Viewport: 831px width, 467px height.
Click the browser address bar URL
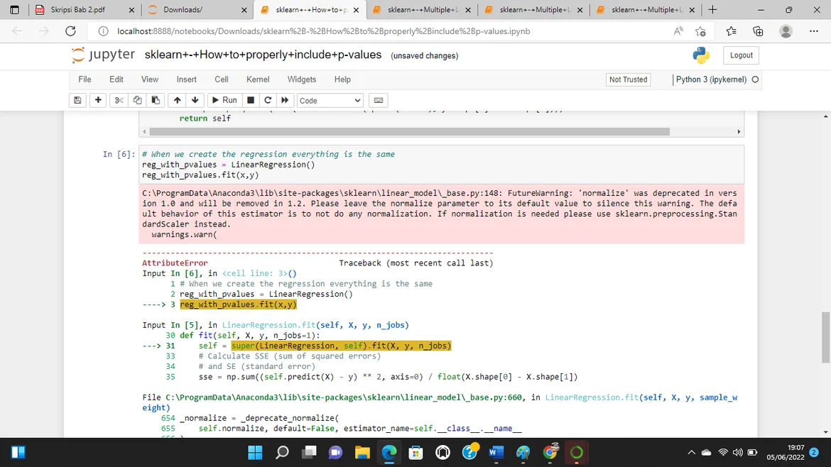point(323,31)
